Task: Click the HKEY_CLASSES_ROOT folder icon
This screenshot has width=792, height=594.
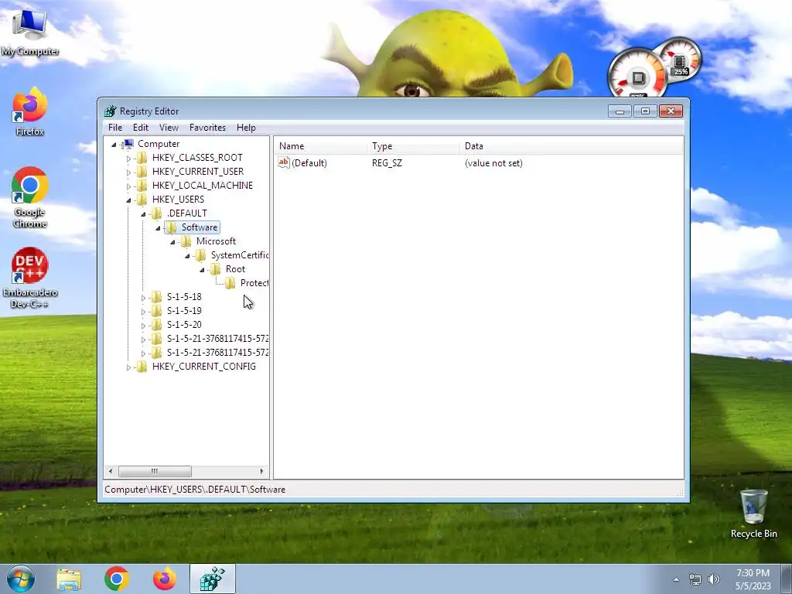Action: (142, 158)
